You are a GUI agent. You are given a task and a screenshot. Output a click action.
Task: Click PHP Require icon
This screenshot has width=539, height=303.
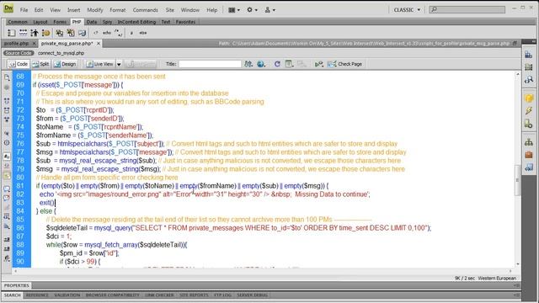(x=71, y=33)
